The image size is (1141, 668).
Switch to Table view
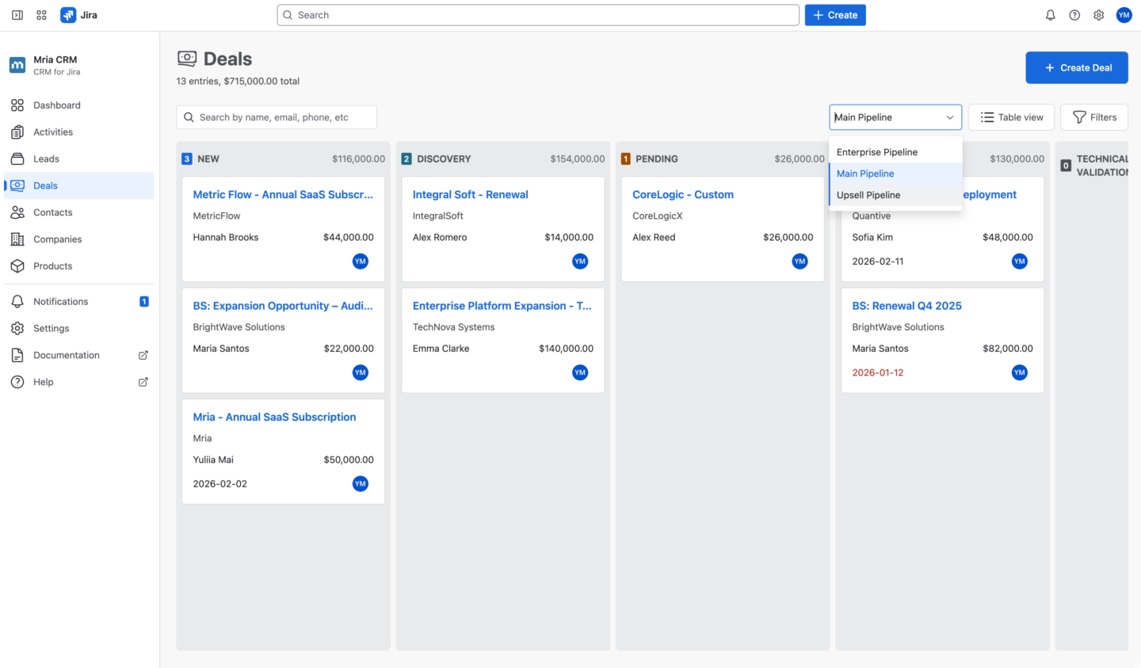pyautogui.click(x=1011, y=116)
